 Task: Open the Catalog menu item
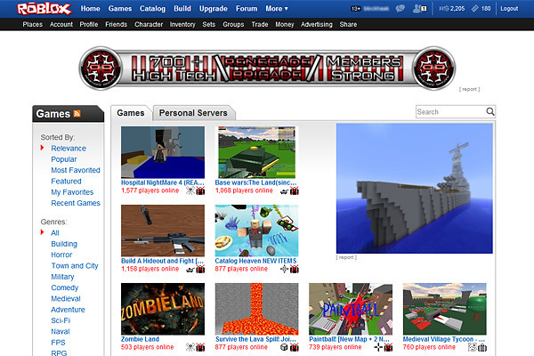[152, 9]
